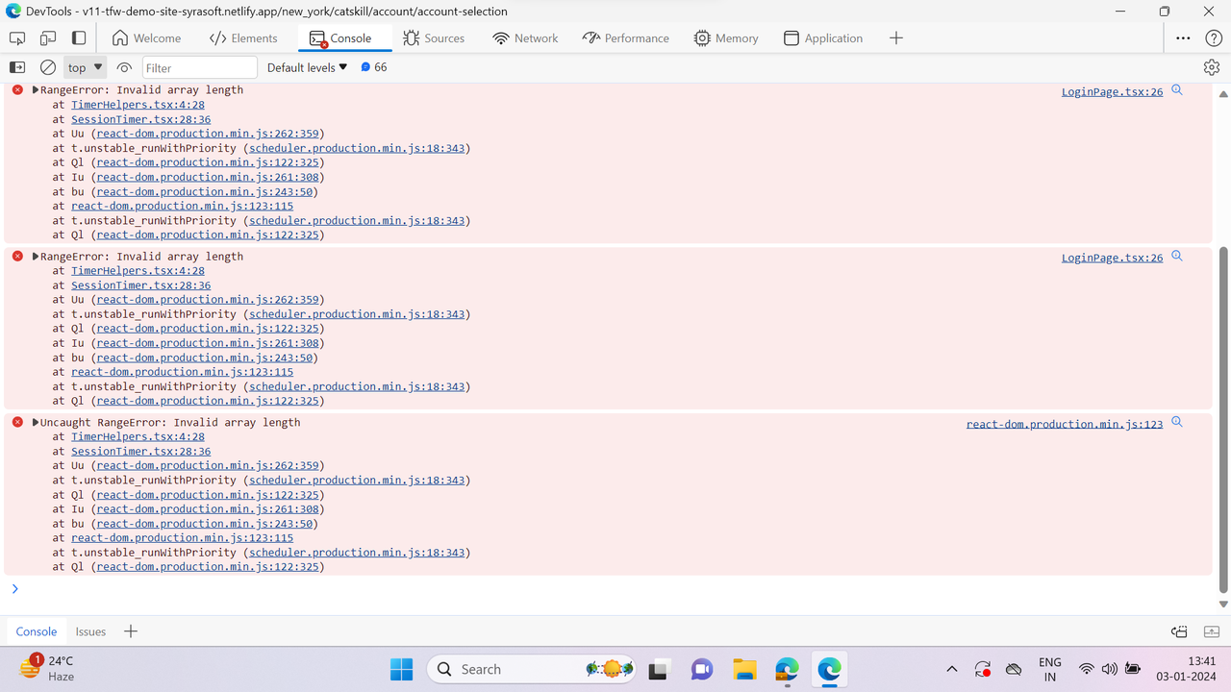
Task: Show the console sidebar
Action: pos(16,67)
